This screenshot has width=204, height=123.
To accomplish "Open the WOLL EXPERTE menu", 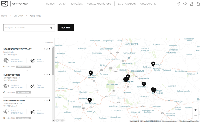I will (148, 4).
